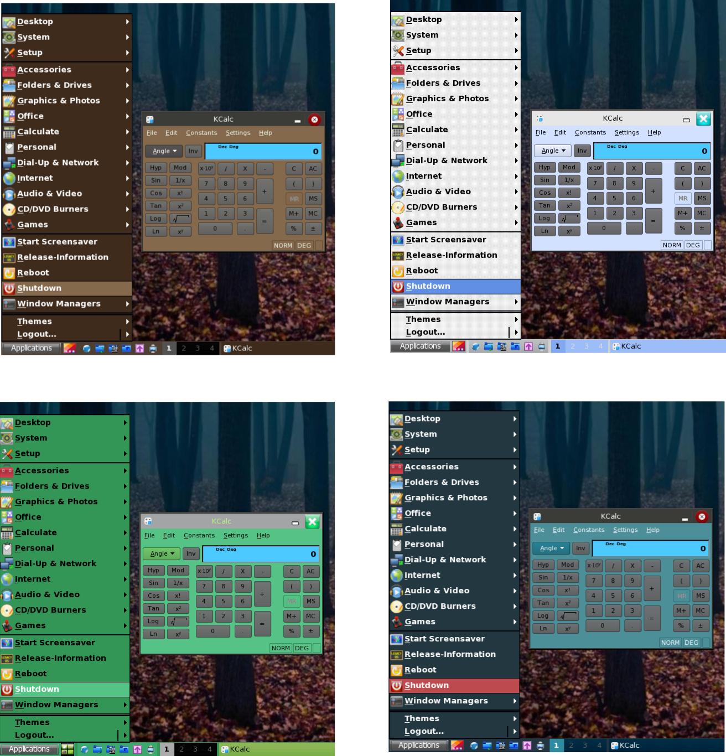Click purple up-arrow icon on green taskbar
Image resolution: width=726 pixels, height=756 pixels.
click(137, 749)
